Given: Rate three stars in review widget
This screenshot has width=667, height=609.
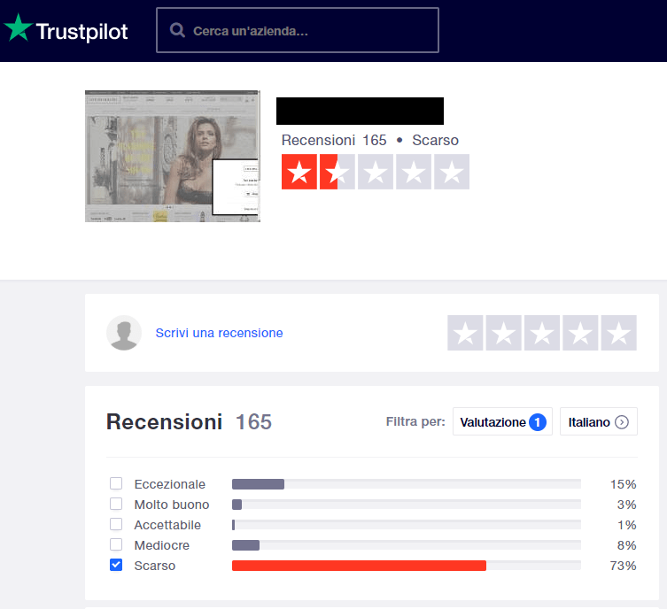Looking at the screenshot, I should pyautogui.click(x=542, y=333).
